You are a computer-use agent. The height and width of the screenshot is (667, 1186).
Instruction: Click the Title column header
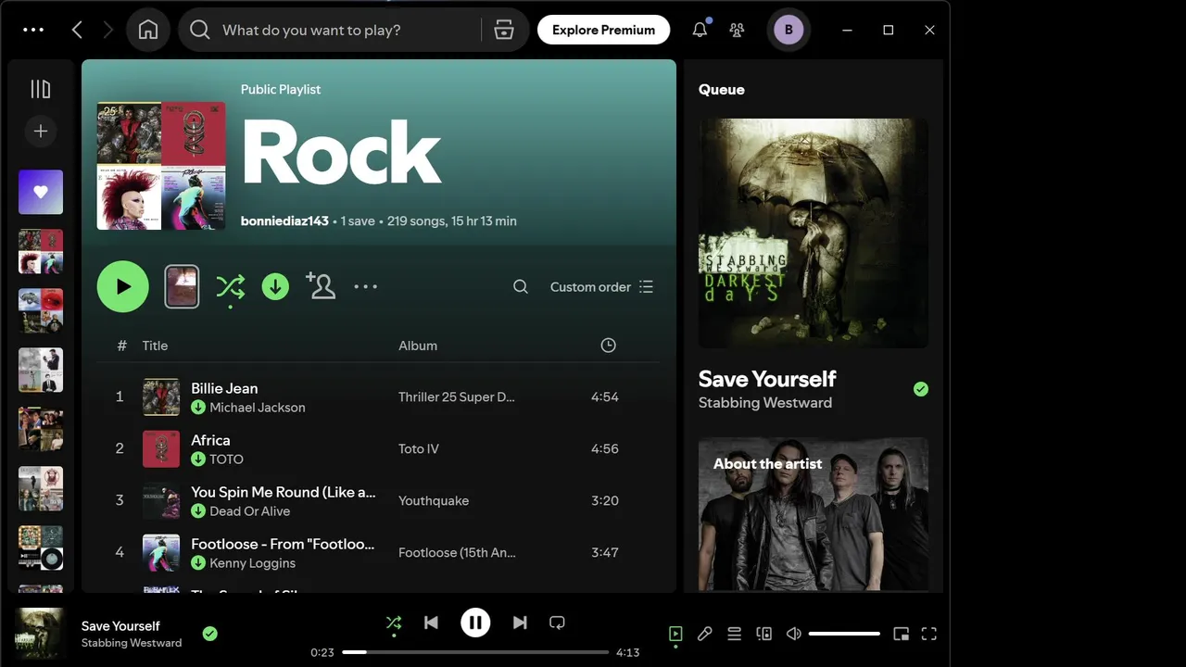click(155, 346)
